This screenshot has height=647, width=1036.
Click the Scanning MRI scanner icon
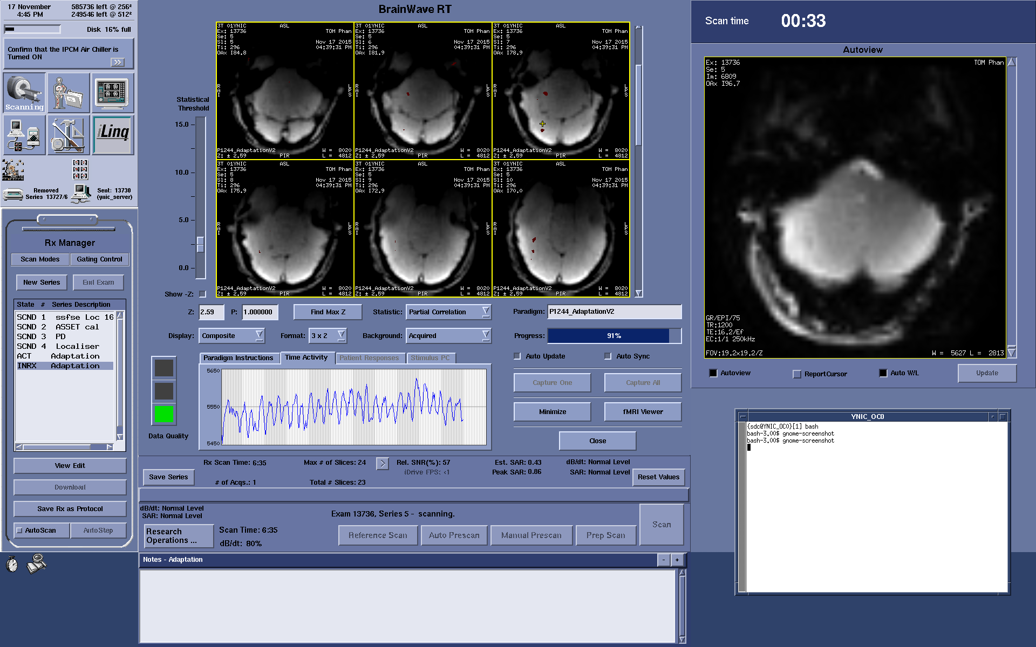pyautogui.click(x=24, y=92)
